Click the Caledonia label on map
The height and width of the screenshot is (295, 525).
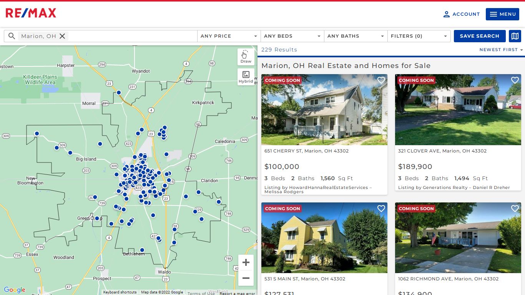point(225,141)
